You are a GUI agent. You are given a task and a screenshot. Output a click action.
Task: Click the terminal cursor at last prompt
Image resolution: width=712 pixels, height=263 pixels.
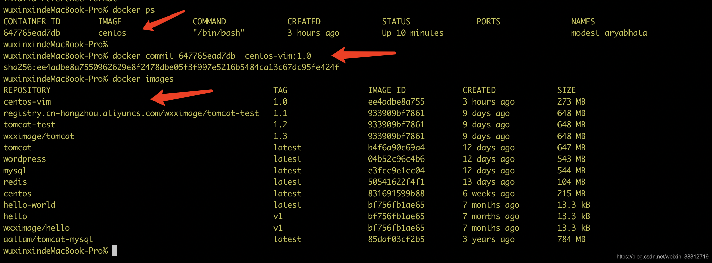115,251
